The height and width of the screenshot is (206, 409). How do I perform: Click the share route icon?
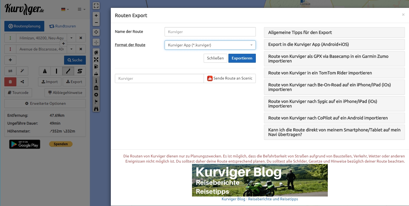pos(22,82)
